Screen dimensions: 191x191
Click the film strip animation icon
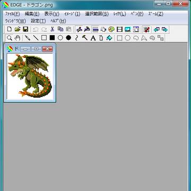[120, 29]
